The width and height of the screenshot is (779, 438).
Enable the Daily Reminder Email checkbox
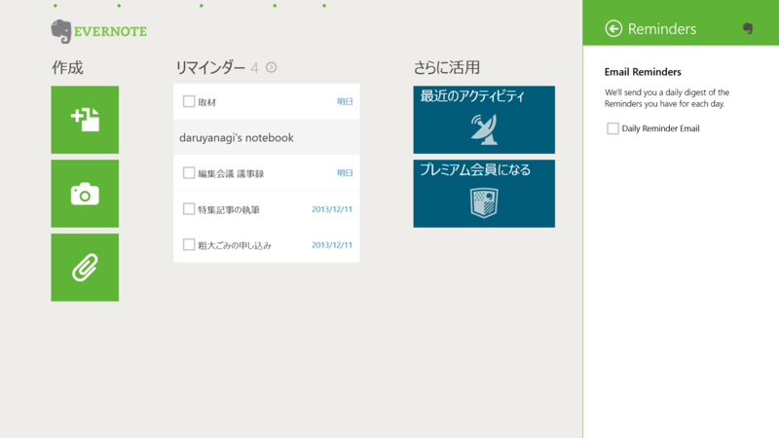pos(612,128)
